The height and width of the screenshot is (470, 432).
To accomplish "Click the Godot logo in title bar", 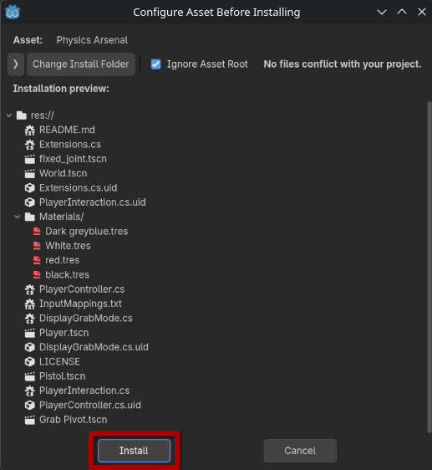I will coord(13,13).
